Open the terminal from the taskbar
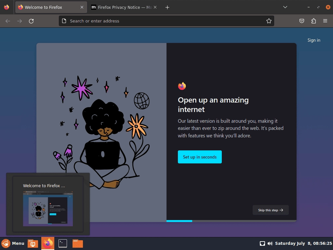 pos(63,243)
